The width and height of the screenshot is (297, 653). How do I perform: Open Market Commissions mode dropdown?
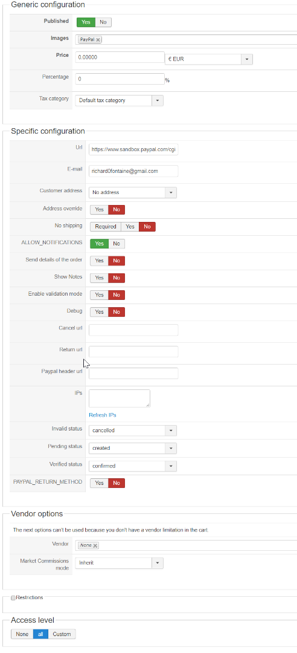pos(120,563)
